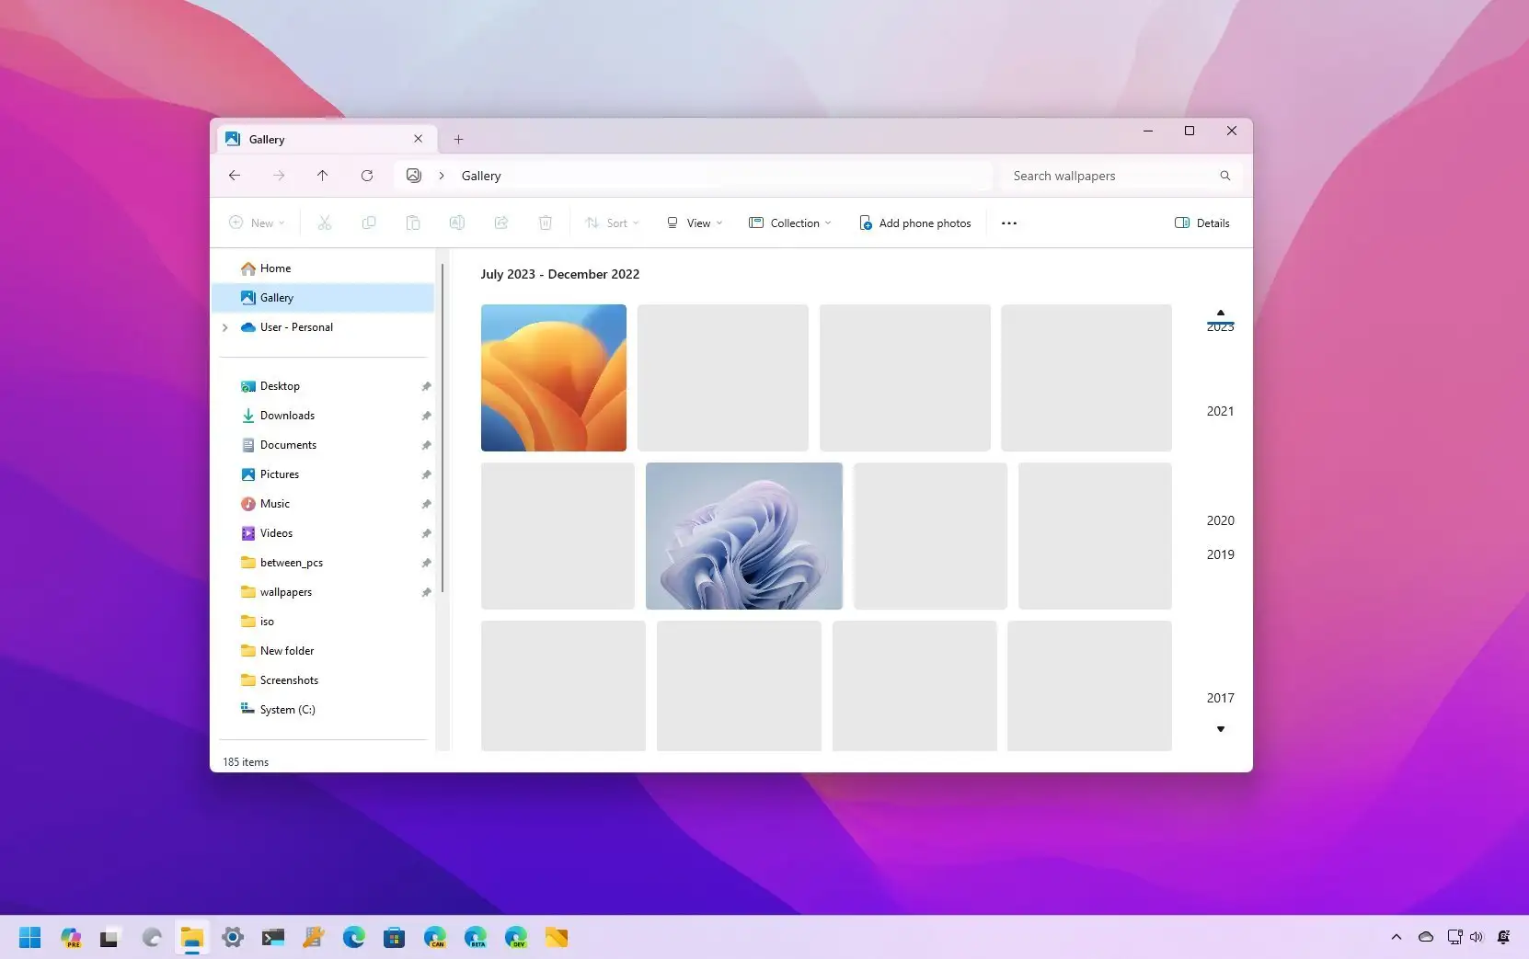This screenshot has width=1529, height=959.
Task: Click the search magnifier icon
Action: (x=1225, y=176)
